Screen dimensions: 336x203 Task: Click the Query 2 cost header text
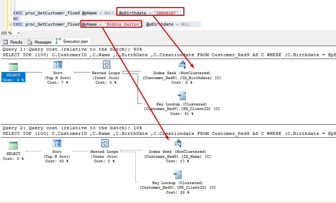click(x=72, y=128)
